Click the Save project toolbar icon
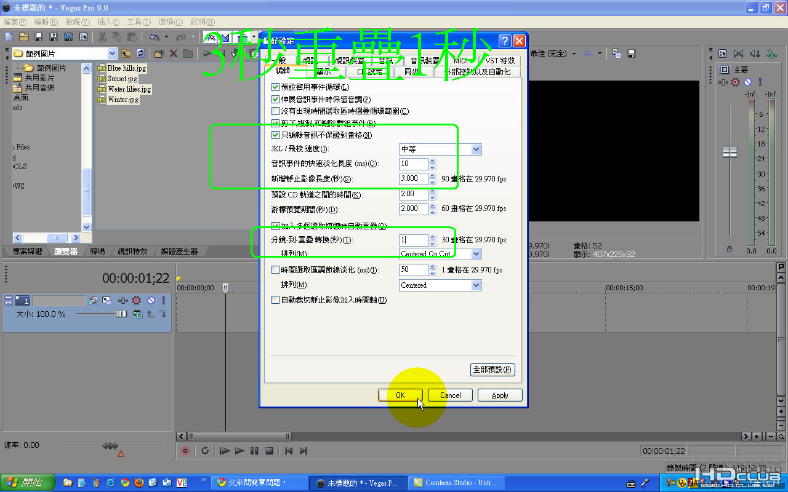Screen dimensions: 788x492 pyautogui.click(x=38, y=37)
